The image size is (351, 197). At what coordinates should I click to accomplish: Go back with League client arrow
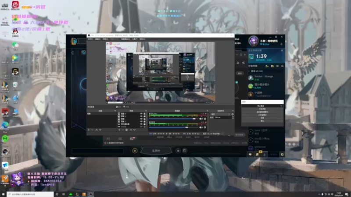pyautogui.click(x=72, y=53)
